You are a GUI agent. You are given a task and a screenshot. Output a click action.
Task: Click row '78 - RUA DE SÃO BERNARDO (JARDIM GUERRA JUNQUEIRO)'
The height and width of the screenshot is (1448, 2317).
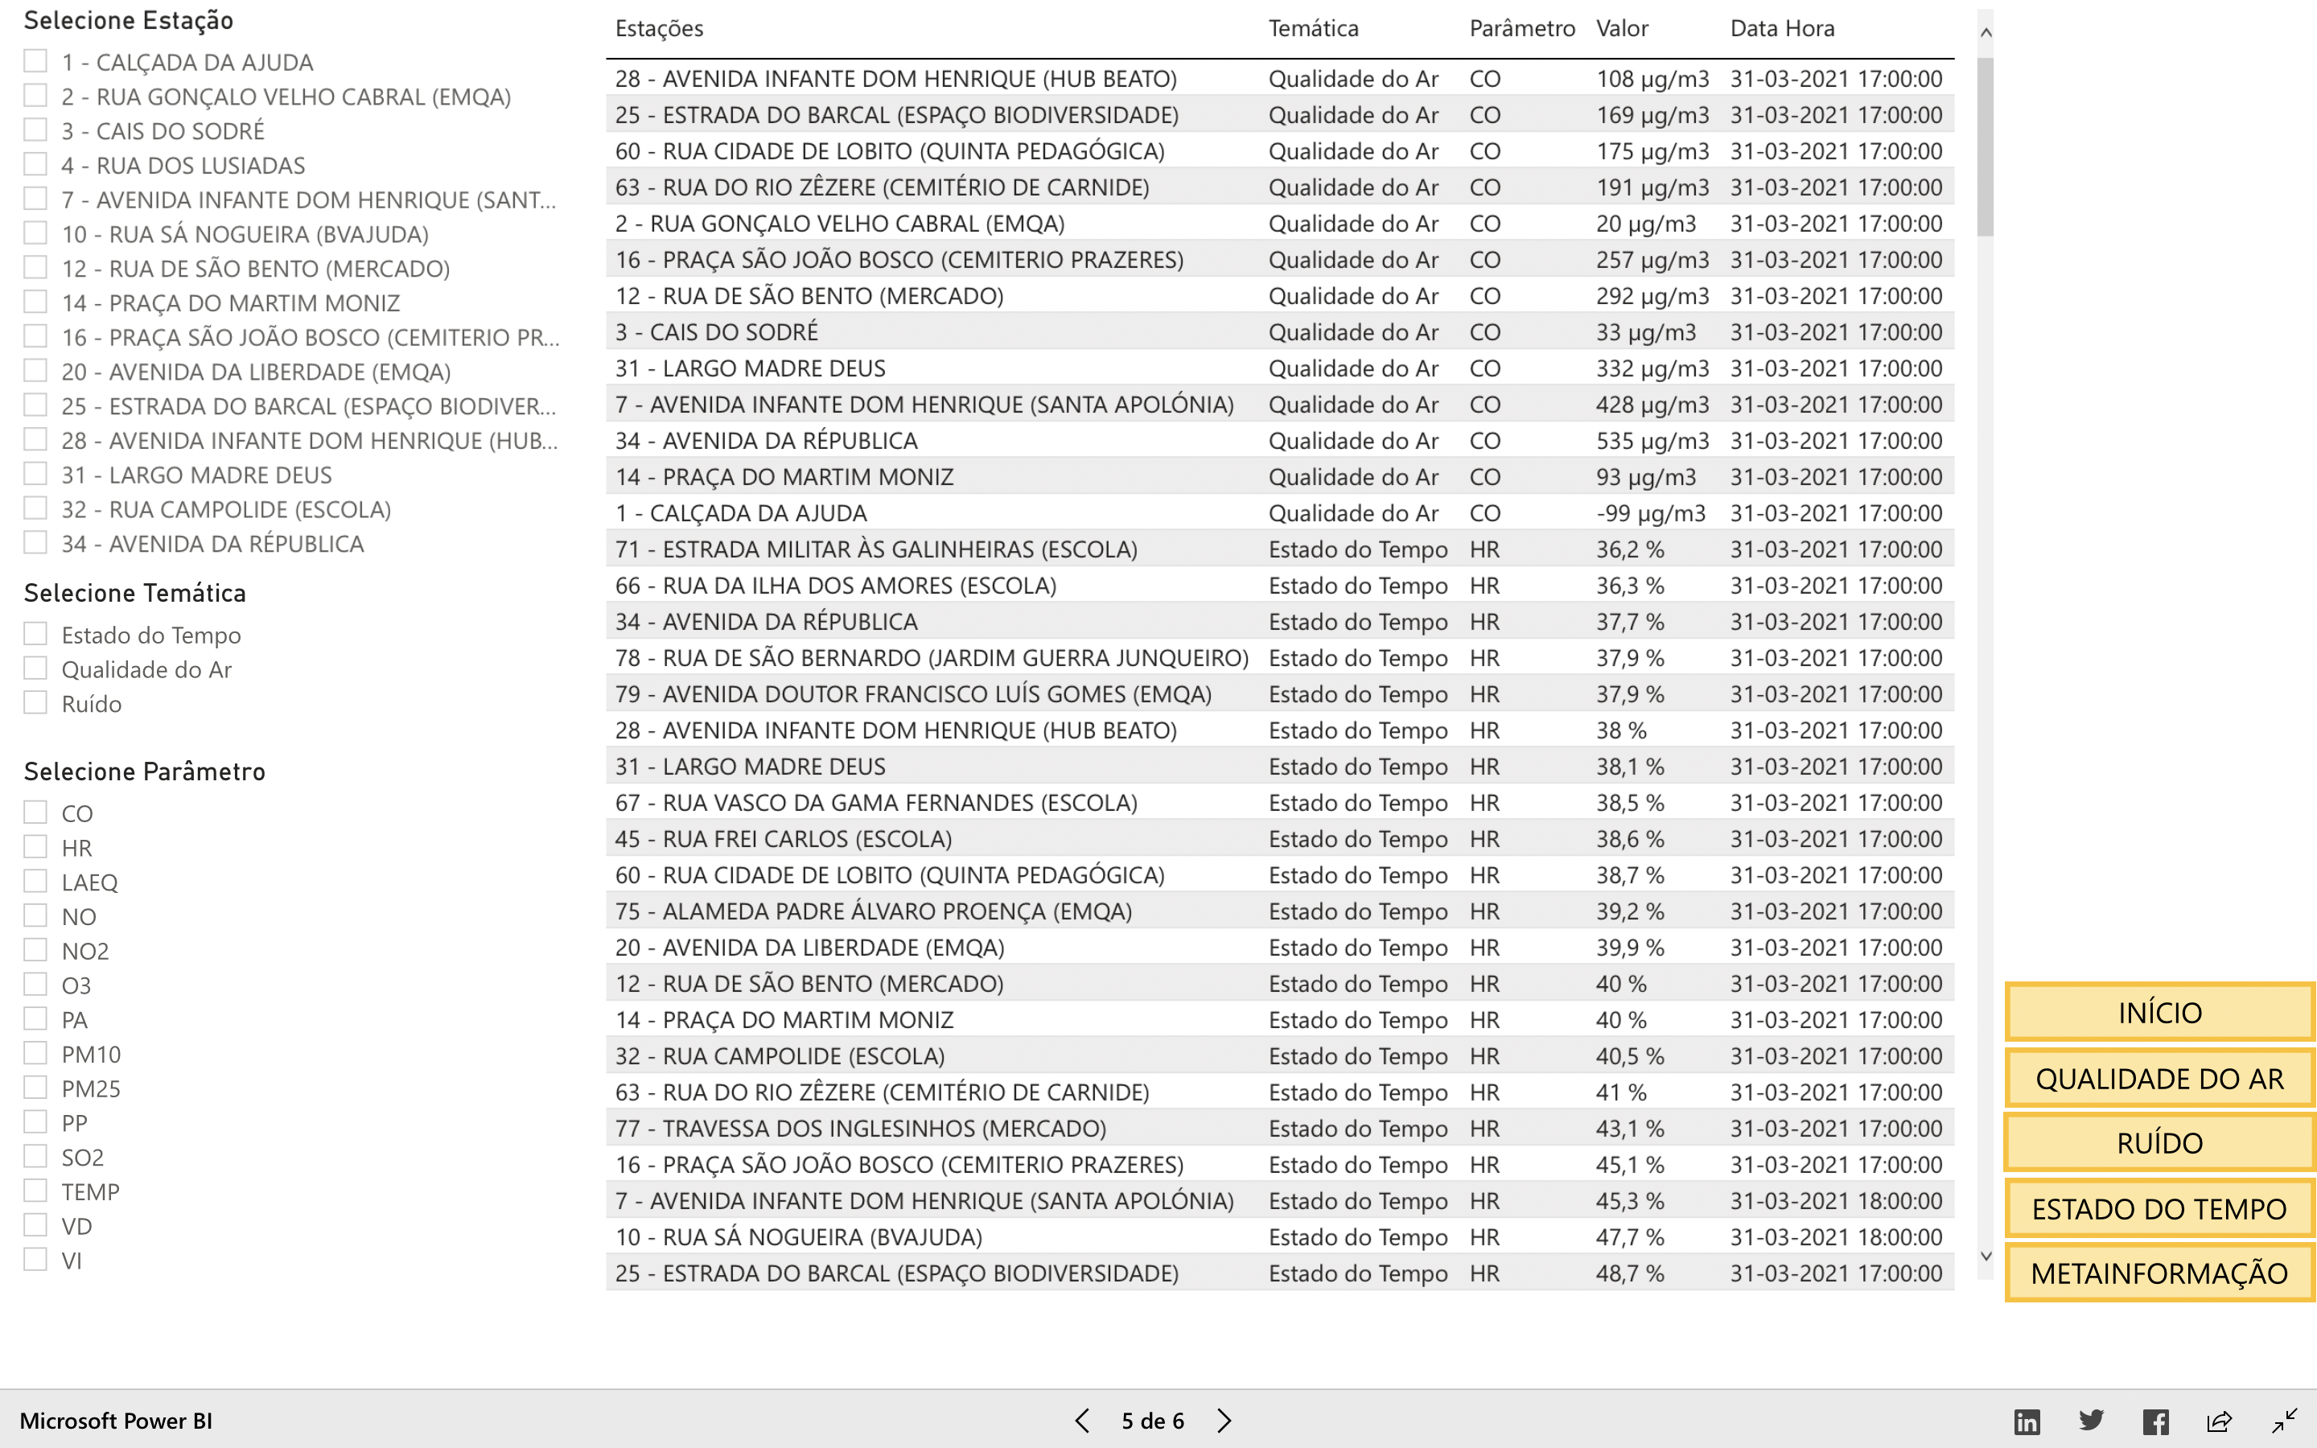tap(1279, 658)
